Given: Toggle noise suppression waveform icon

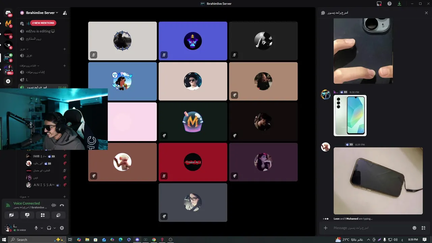Looking at the screenshot, I should click(x=54, y=205).
